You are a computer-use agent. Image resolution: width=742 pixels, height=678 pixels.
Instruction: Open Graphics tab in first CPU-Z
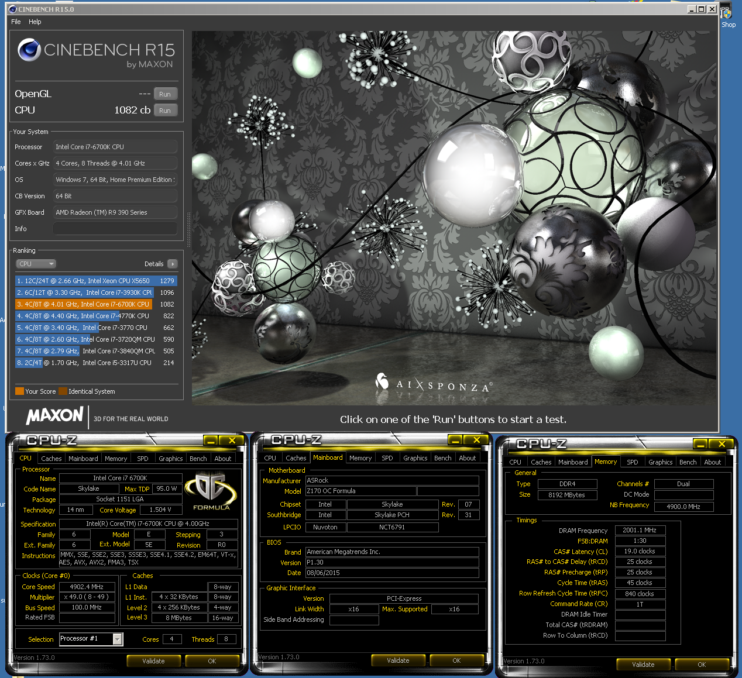171,459
